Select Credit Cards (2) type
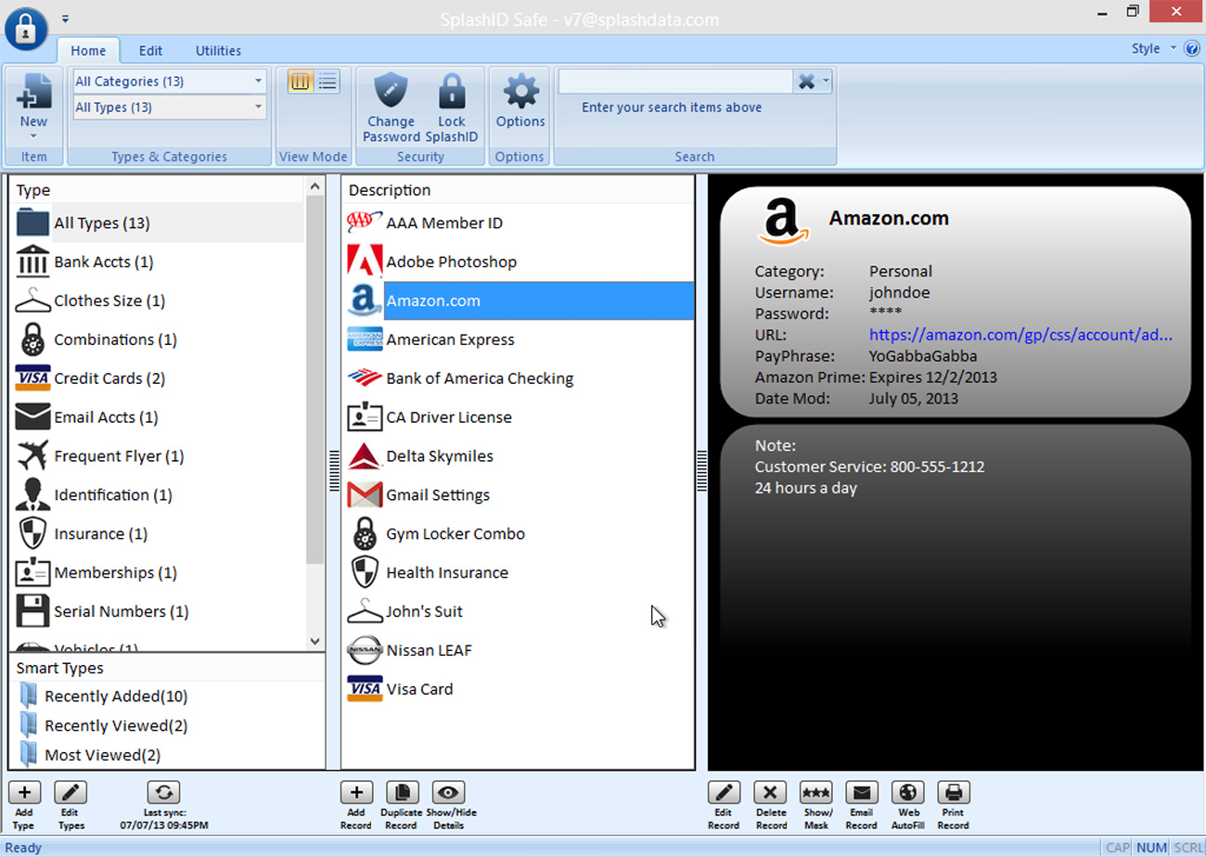Viewport: 1206px width, 857px height. point(160,378)
